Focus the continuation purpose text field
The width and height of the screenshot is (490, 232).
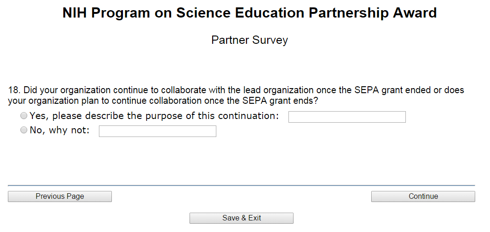(x=347, y=117)
